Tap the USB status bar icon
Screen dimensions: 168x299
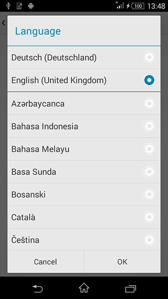(x=8, y=6)
